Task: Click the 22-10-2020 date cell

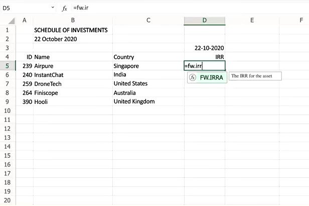Action: coord(205,48)
